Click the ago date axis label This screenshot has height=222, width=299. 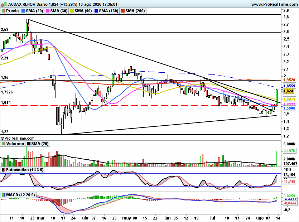260,218
